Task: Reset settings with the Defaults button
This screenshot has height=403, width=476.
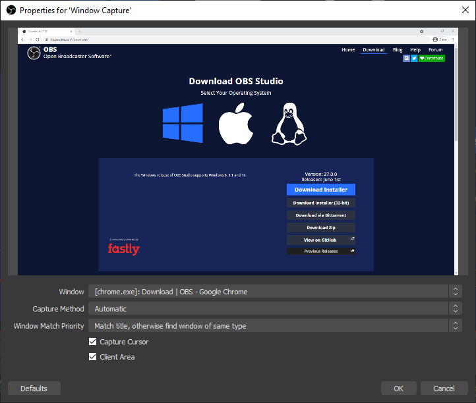Action: point(34,389)
